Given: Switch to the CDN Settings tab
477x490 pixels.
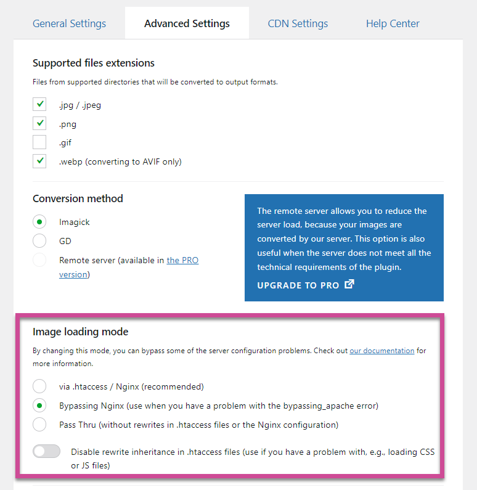Looking at the screenshot, I should coord(298,23).
